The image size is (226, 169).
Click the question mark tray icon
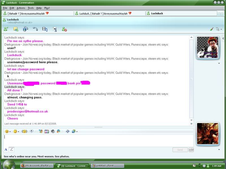point(194,166)
